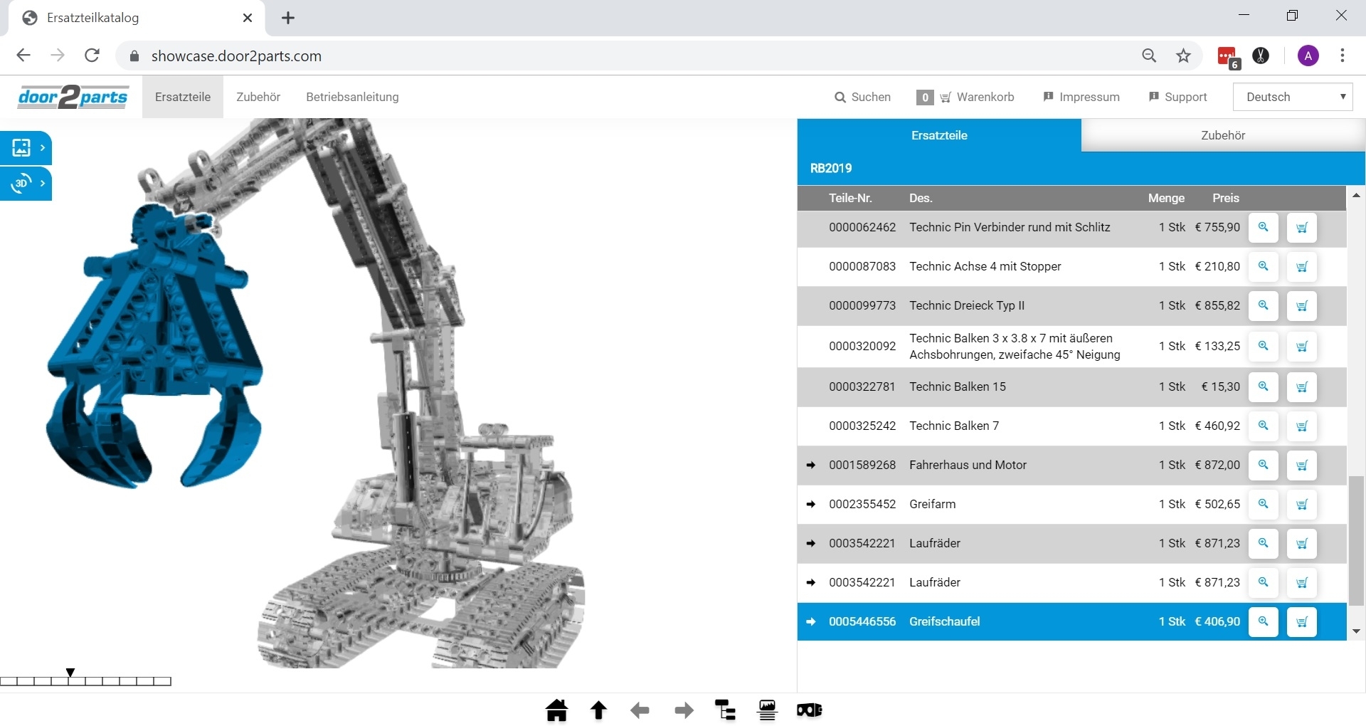Add Greifschaufel to cart
The width and height of the screenshot is (1366, 726).
pos(1301,621)
